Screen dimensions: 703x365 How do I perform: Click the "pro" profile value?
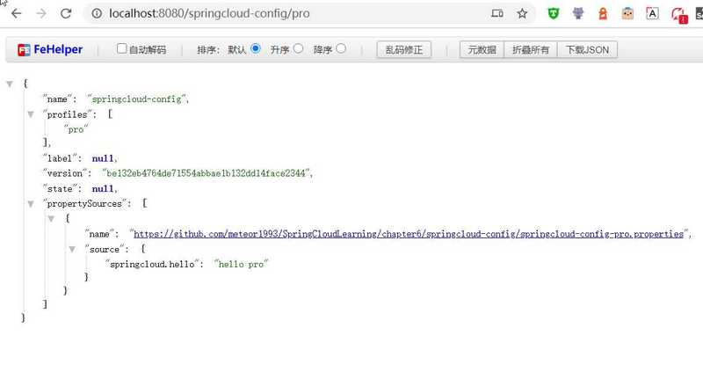tap(76, 130)
